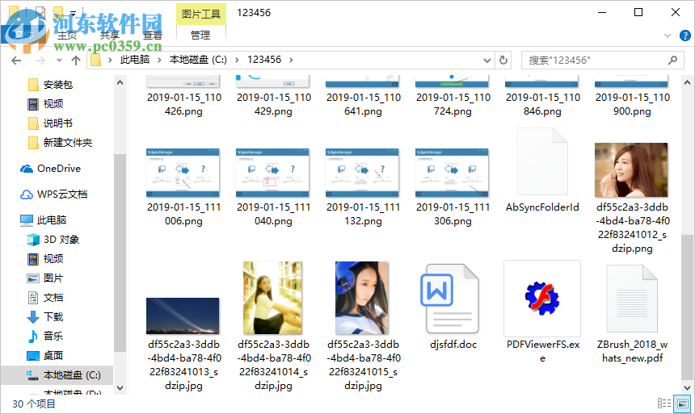Select file 2019-01-15_110900.png

point(632,104)
